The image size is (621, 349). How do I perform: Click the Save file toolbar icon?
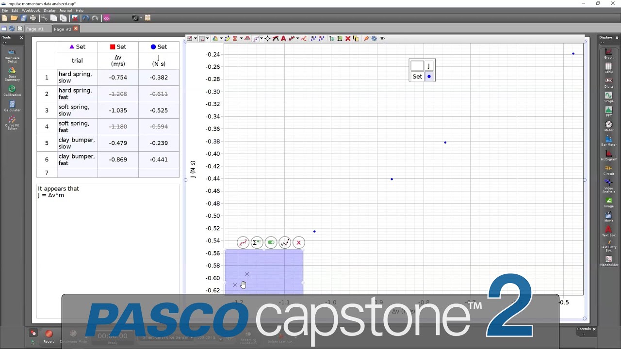coord(23,18)
